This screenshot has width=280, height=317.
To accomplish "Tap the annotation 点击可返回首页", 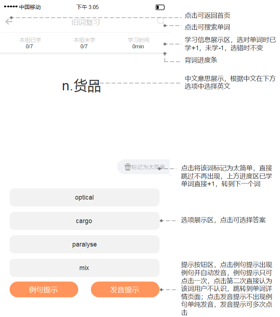I will [207, 15].
